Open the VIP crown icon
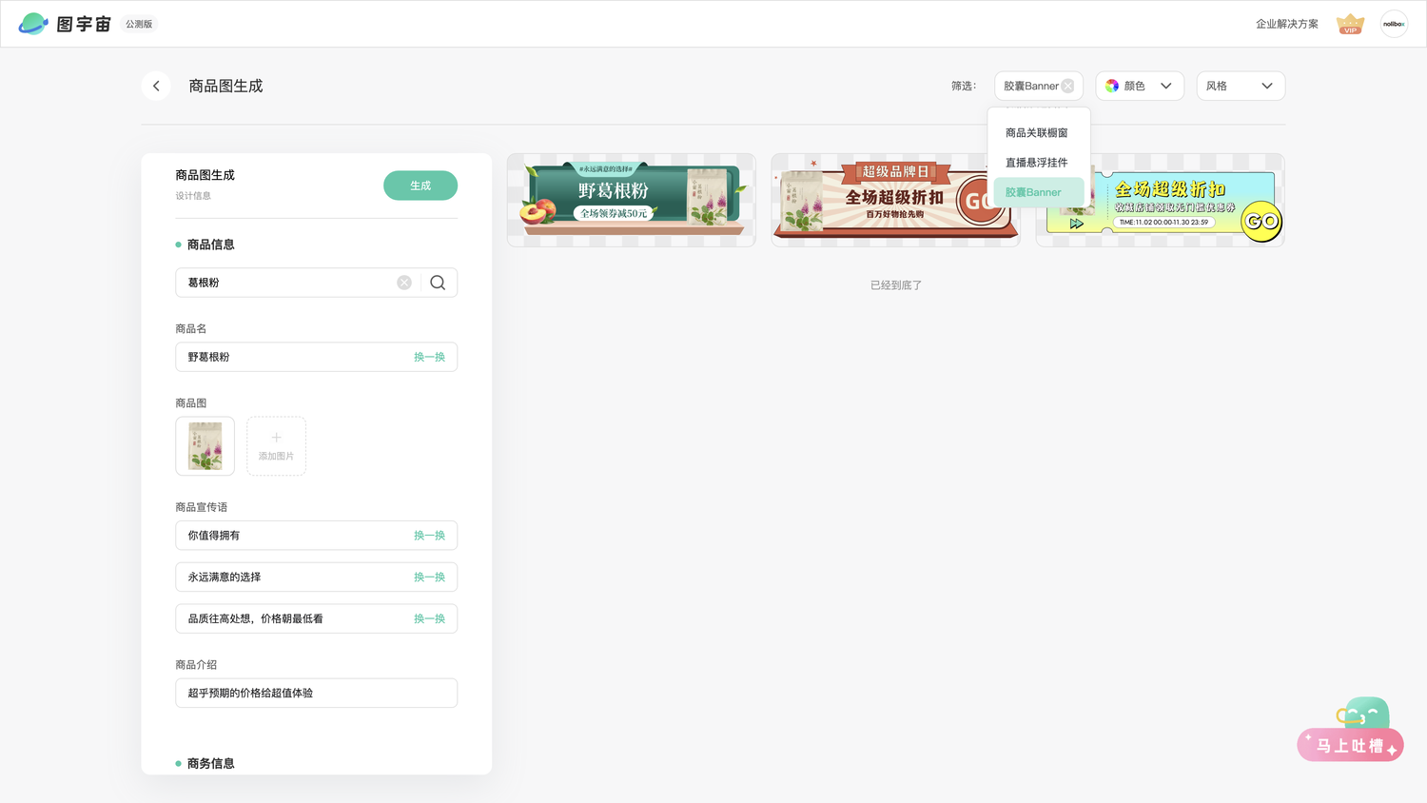1427x803 pixels. coord(1350,25)
